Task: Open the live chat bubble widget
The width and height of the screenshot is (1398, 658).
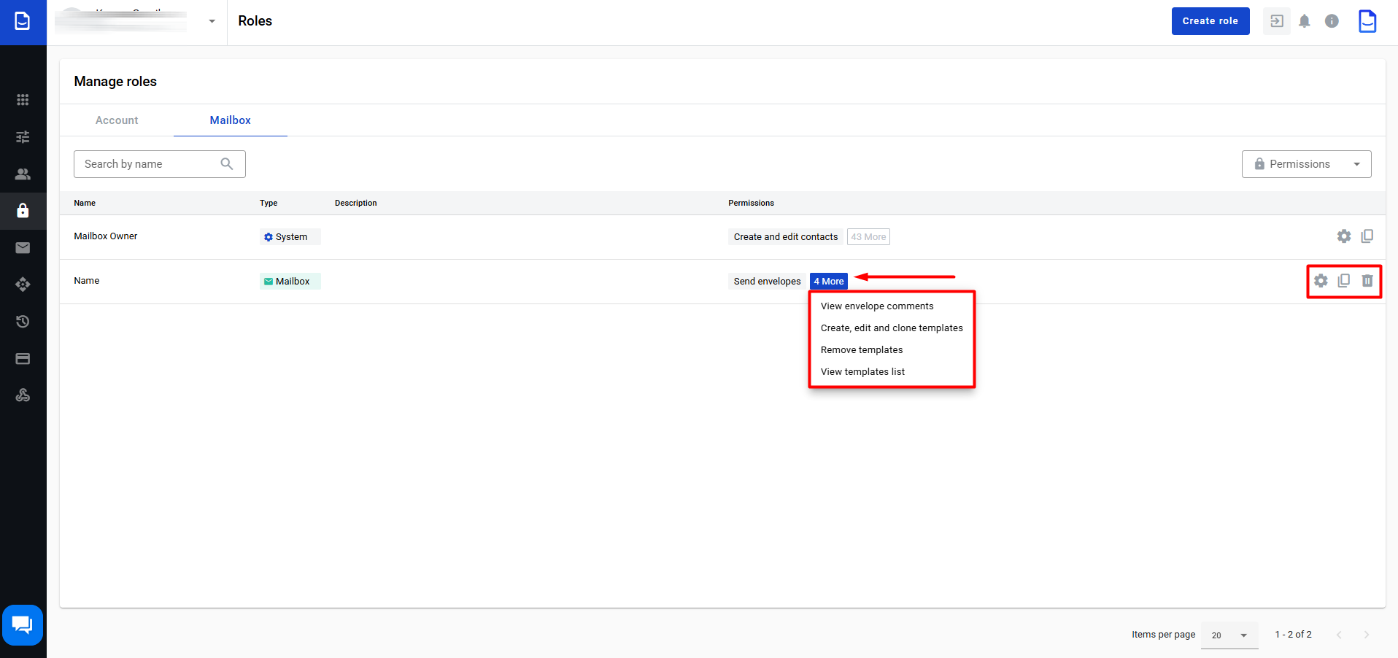Action: pos(23,625)
